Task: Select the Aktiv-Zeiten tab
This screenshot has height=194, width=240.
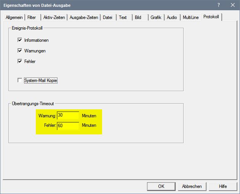Action: [x=54, y=17]
